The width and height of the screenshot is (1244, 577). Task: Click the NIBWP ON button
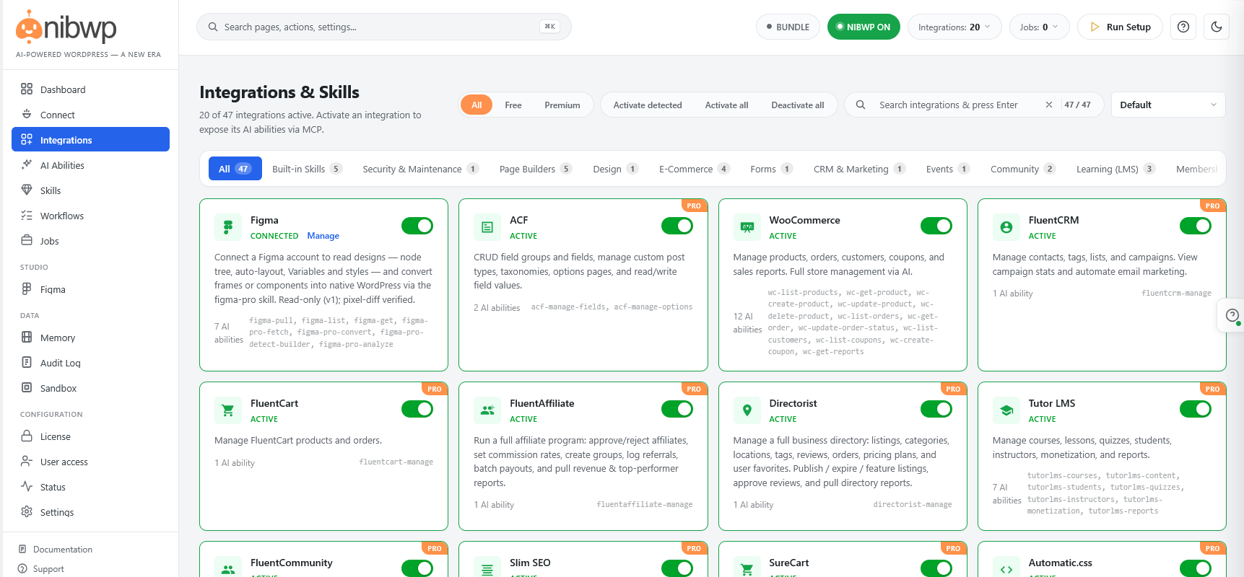[x=864, y=27]
